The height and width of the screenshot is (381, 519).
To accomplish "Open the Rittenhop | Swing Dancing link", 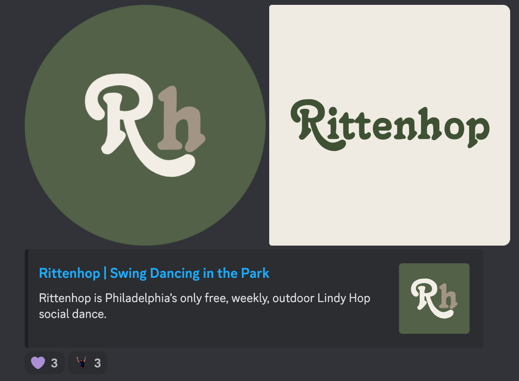I will tap(70, 273).
